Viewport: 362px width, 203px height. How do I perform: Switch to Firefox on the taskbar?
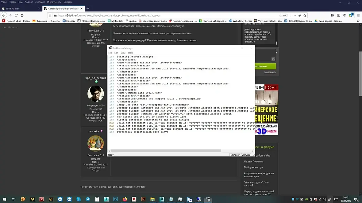[125, 199]
